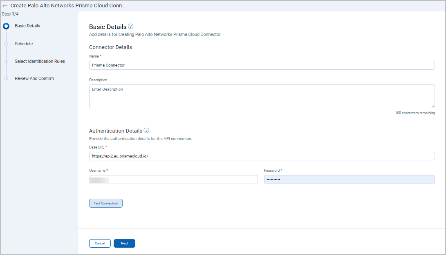Proceed with the Next button

pyautogui.click(x=124, y=243)
